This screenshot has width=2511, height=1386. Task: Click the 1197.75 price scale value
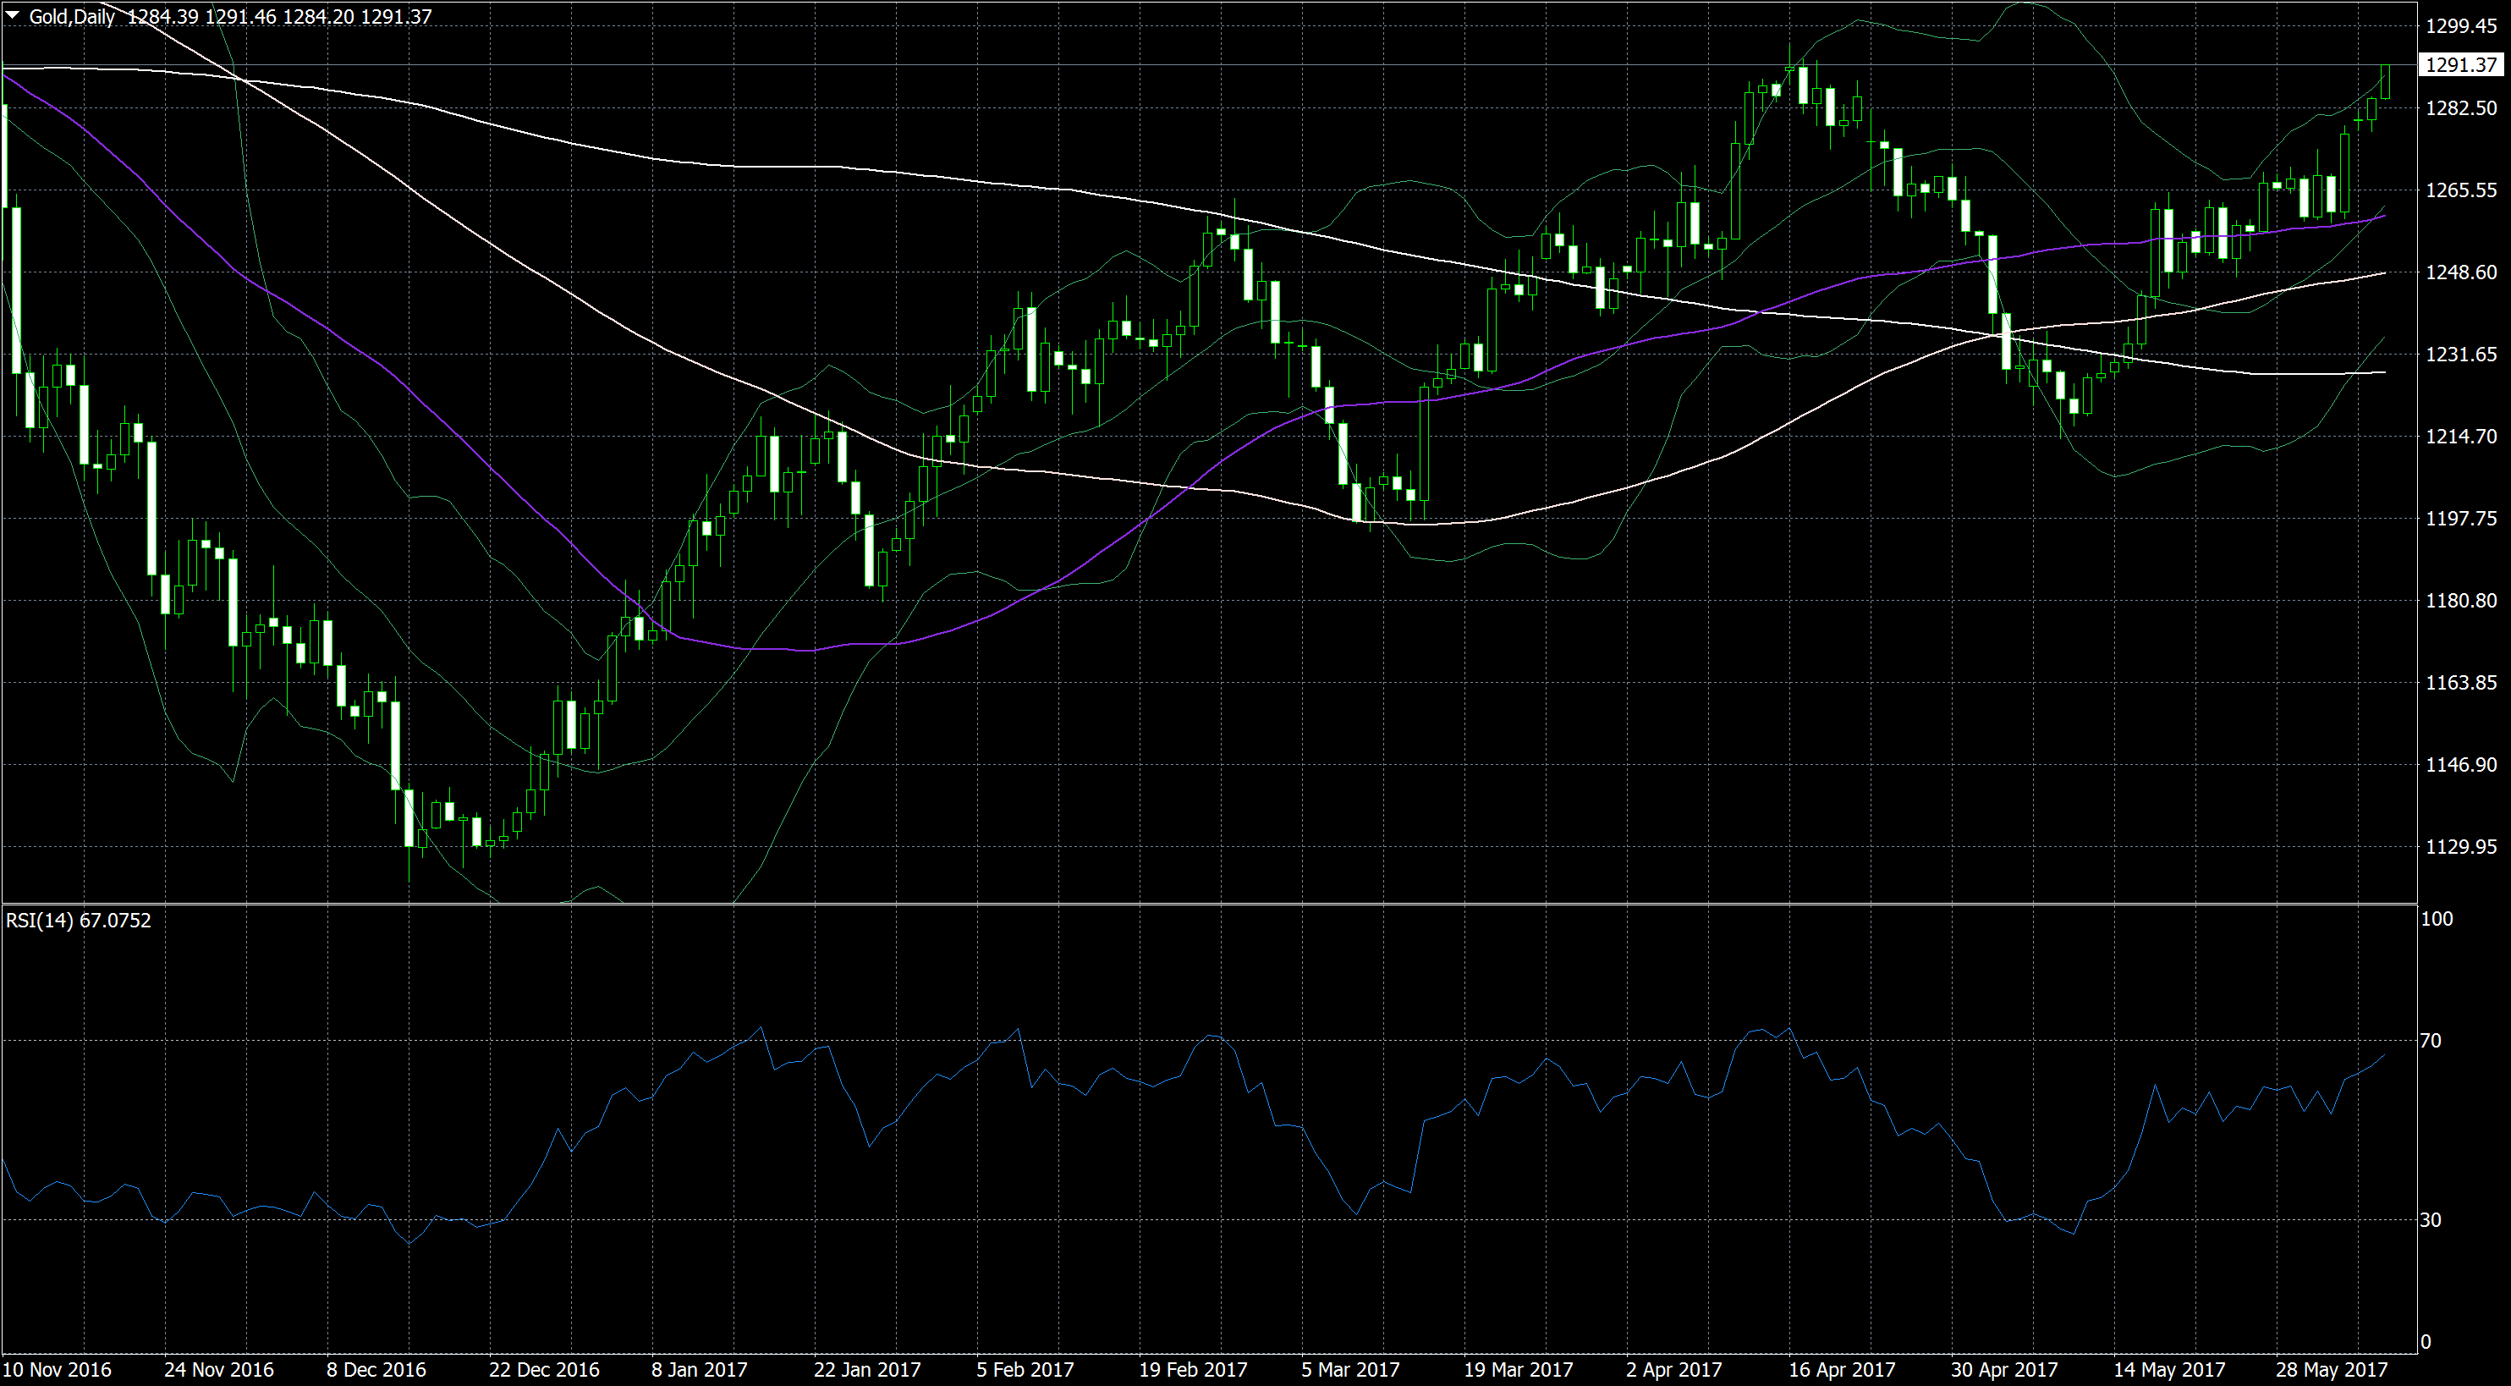2461,518
